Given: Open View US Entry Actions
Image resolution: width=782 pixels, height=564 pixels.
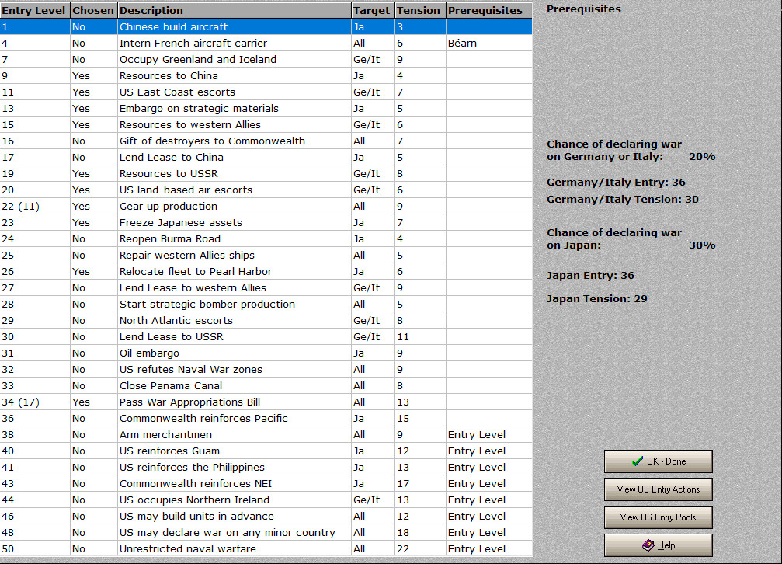Looking at the screenshot, I should (x=658, y=489).
